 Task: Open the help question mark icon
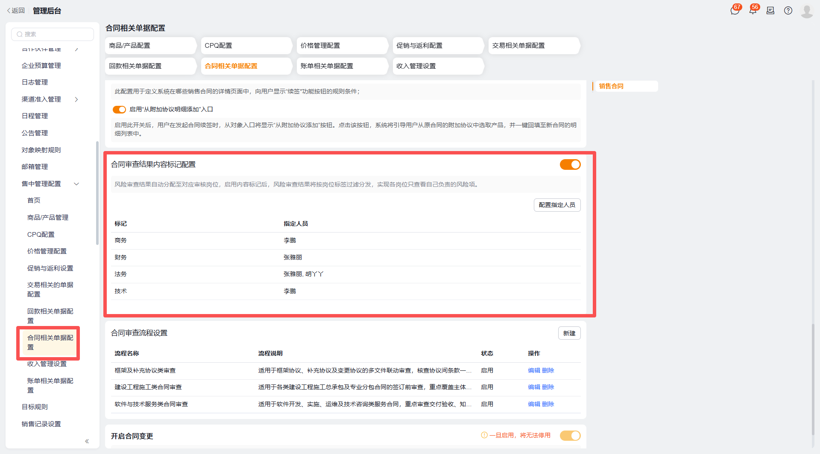coord(788,11)
